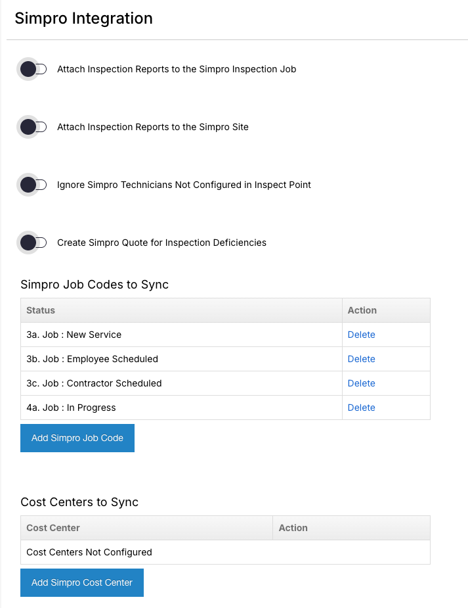Click the '3c. Job : Contractor Scheduled' row text
Viewport: 468px width, 608px height.
pyautogui.click(x=94, y=383)
